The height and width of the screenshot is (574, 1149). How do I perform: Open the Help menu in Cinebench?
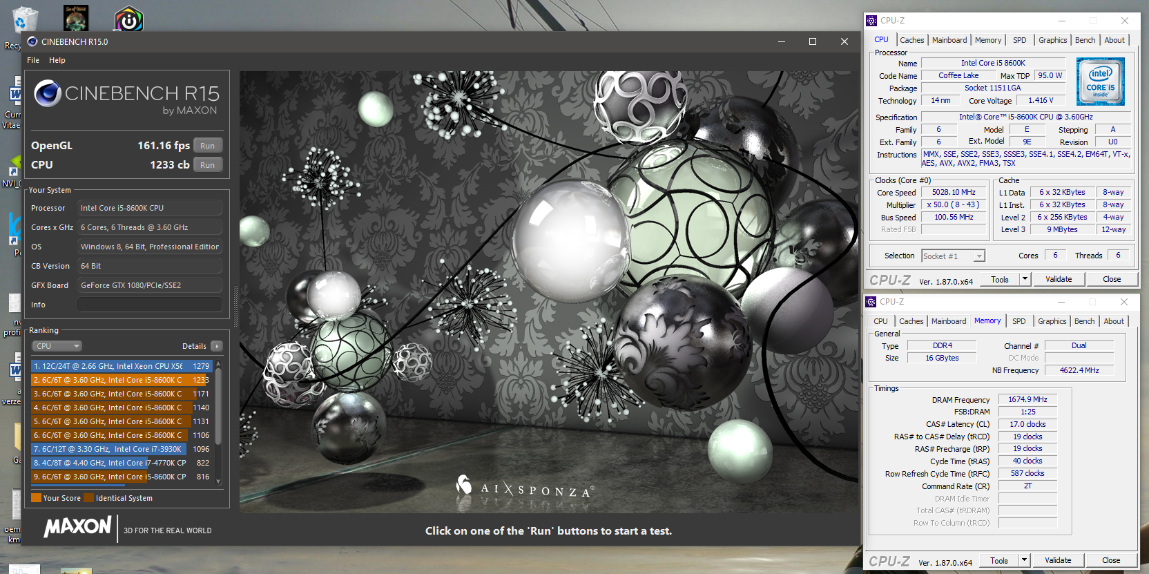pos(57,60)
